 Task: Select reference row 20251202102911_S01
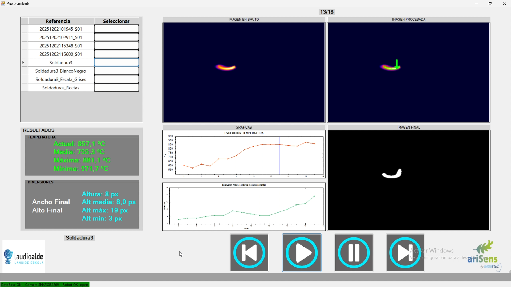(61, 38)
